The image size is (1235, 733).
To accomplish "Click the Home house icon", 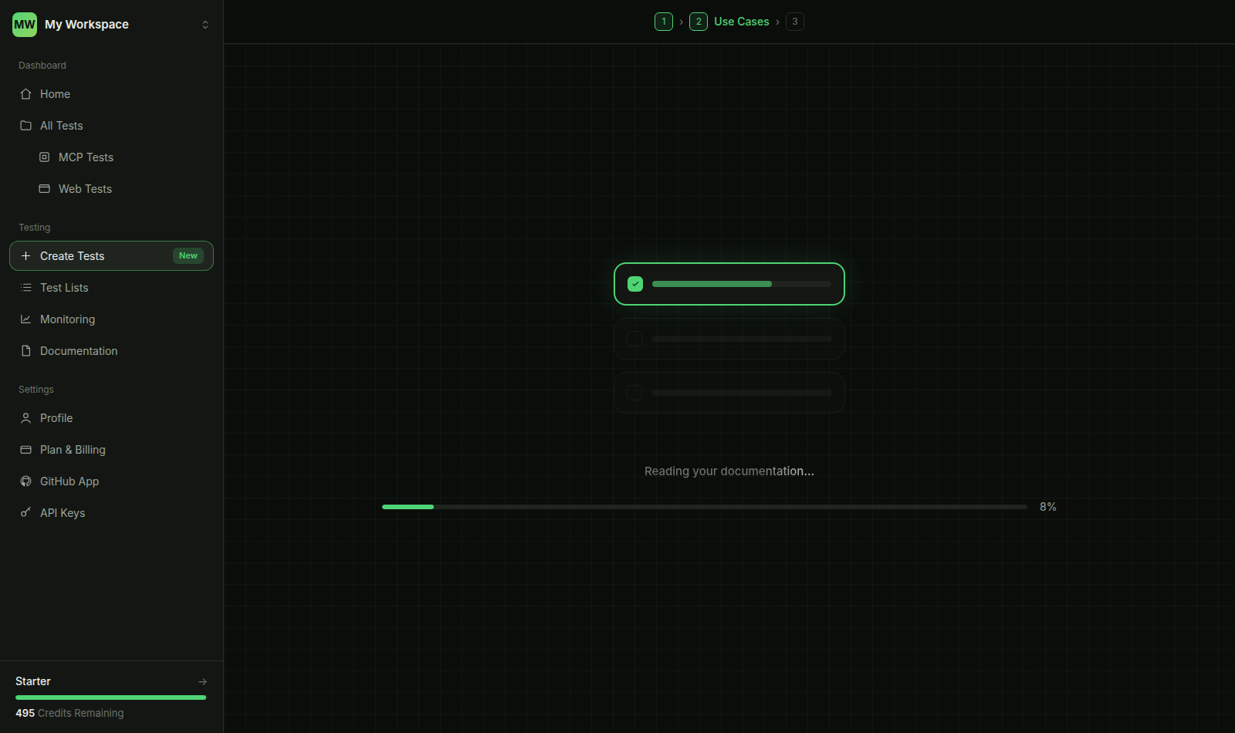I will (x=25, y=94).
